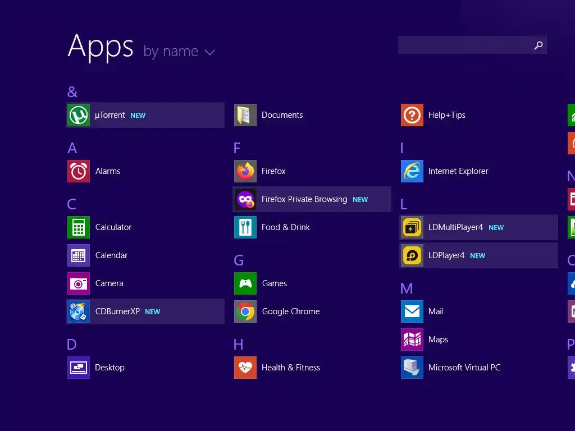
Task: Open the Calendar app icon
Action: point(79,255)
